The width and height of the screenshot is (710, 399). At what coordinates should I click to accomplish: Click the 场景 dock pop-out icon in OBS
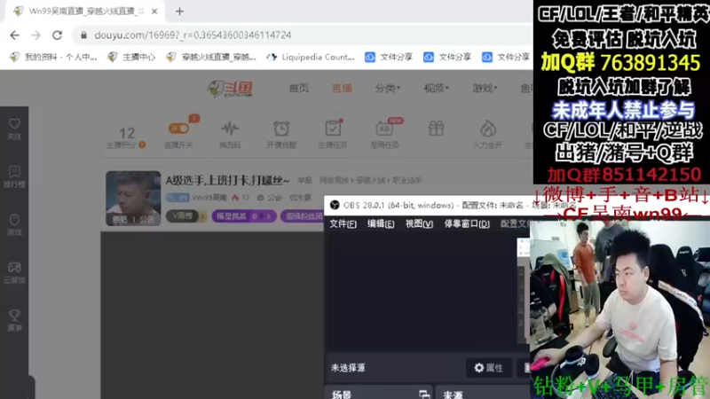[x=424, y=395]
